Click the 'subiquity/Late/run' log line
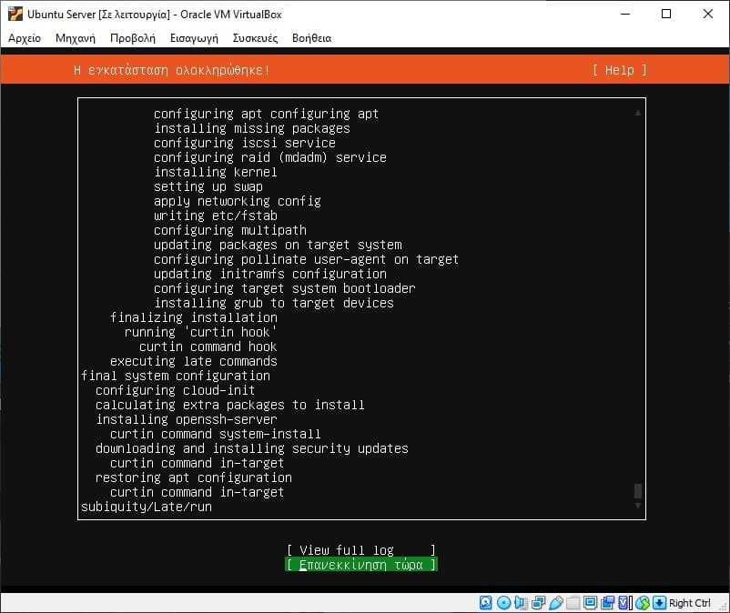The width and height of the screenshot is (730, 613). coord(147,507)
